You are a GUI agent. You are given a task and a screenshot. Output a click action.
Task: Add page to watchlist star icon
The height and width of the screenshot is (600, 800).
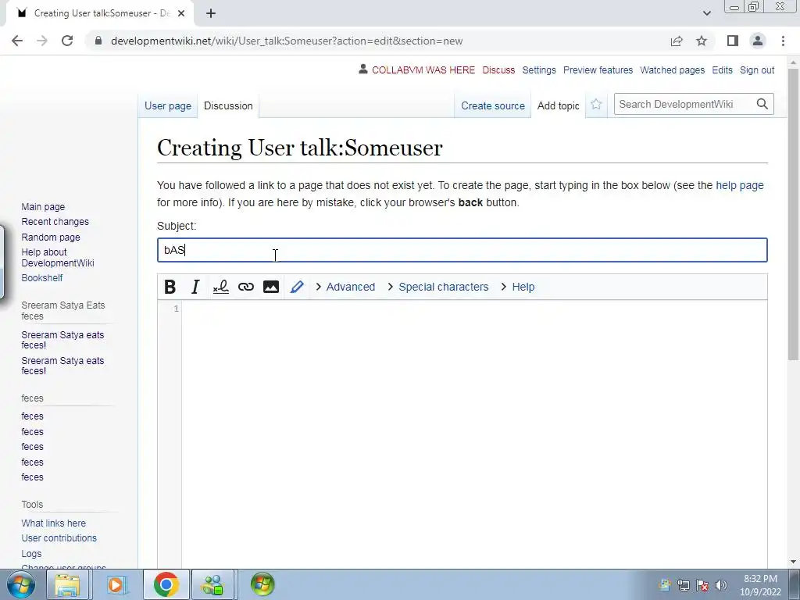pos(596,105)
